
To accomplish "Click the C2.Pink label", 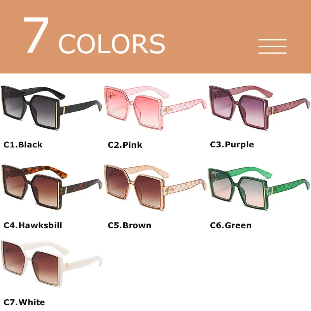I will (125, 145).
